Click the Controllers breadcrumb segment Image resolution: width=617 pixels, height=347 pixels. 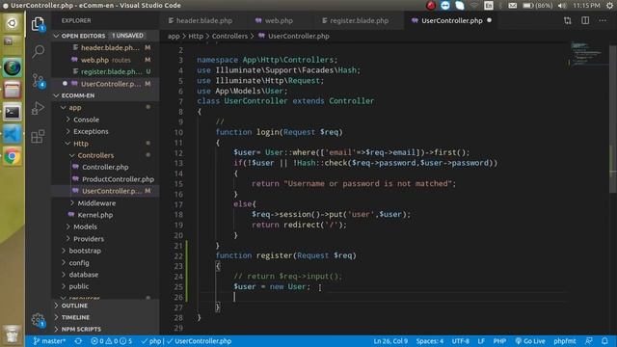229,37
